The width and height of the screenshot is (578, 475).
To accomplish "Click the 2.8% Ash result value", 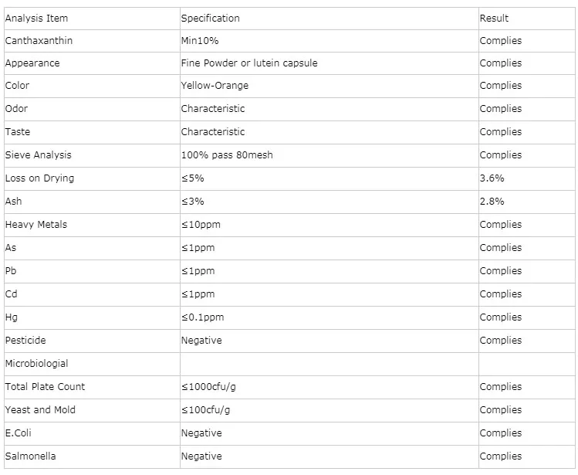I will pos(492,202).
